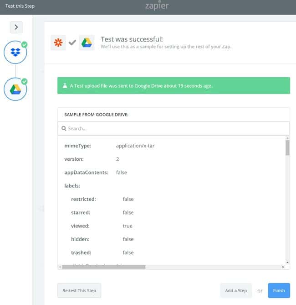Click the gray checkmark between app icons
This screenshot has width=296, height=305.
72,43
